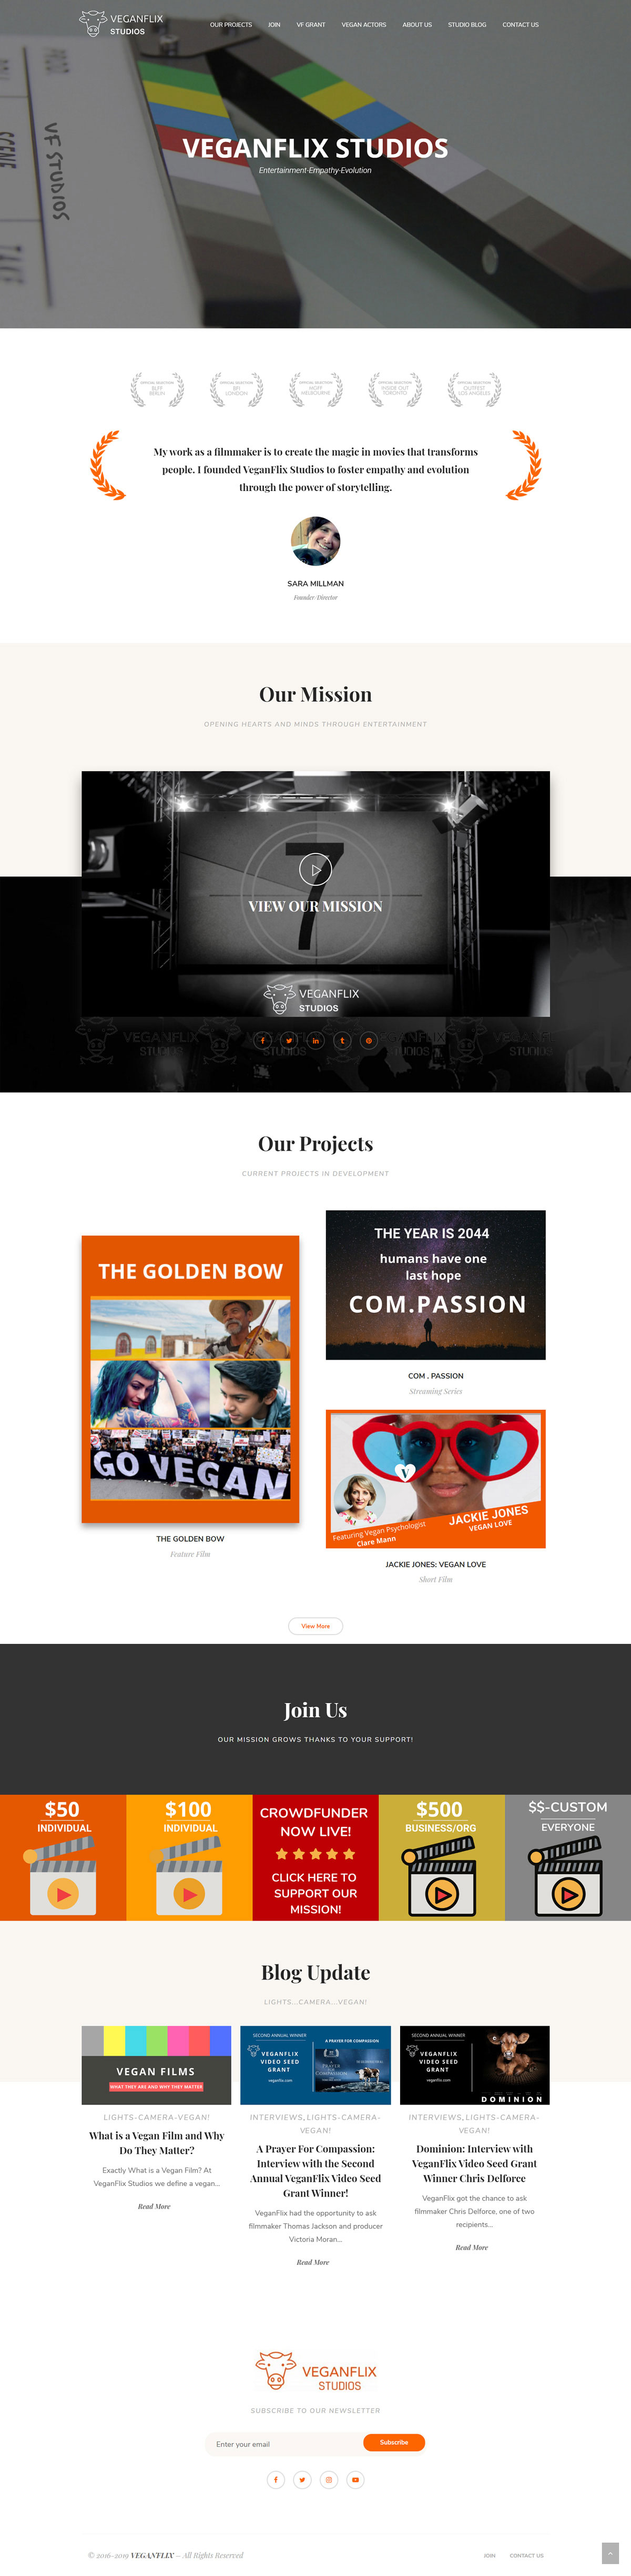
Task: Open the Crowdfunder Now Live tile
Action: [315, 1856]
